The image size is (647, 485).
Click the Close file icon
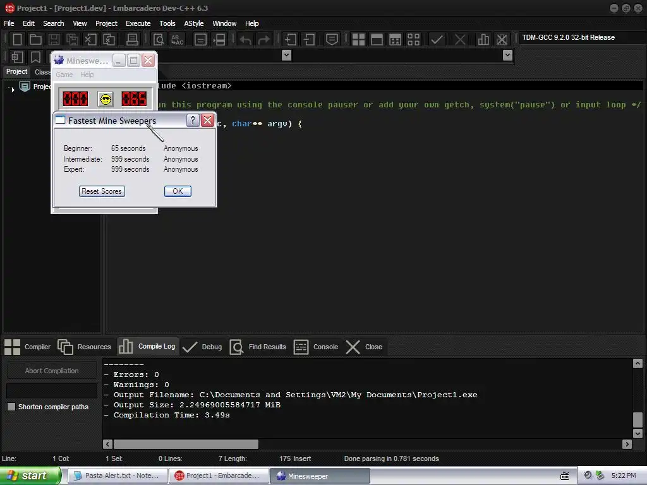[x=90, y=40]
